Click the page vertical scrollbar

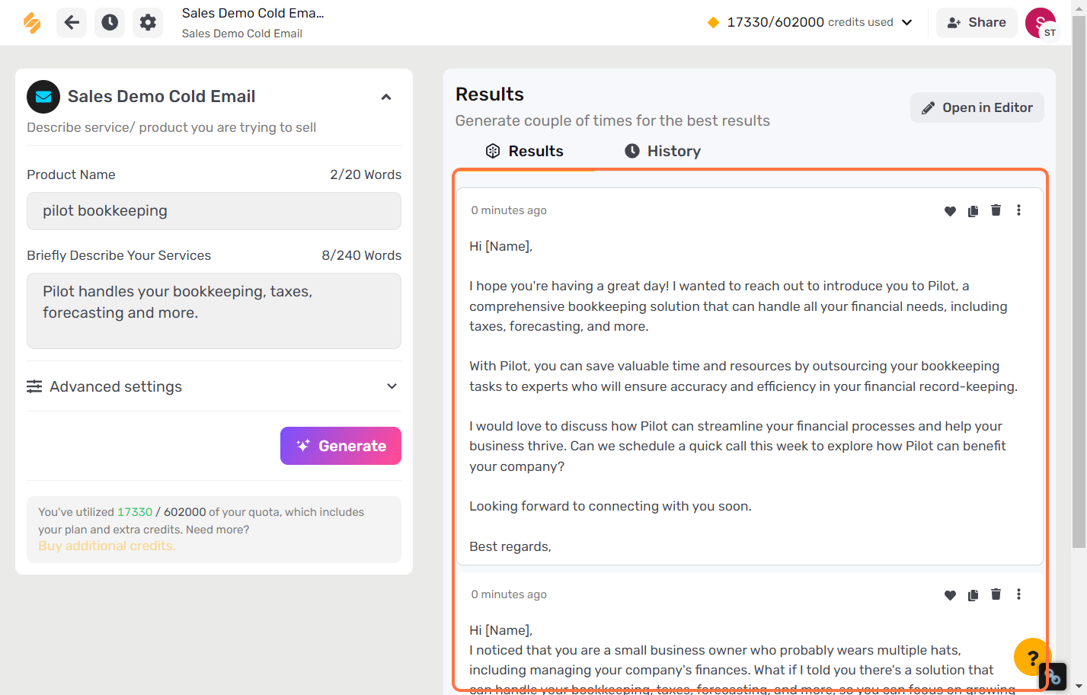(1079, 282)
